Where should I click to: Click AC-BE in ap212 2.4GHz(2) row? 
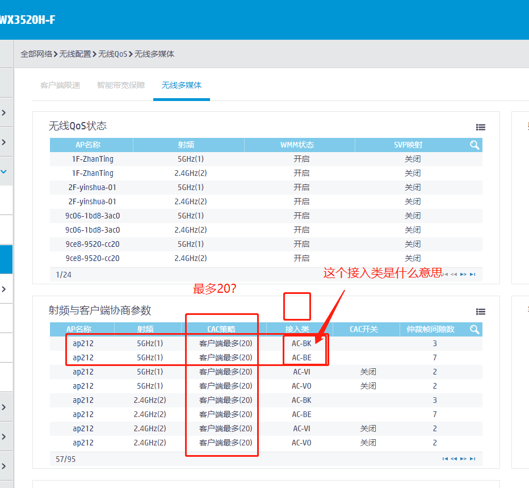(x=301, y=414)
